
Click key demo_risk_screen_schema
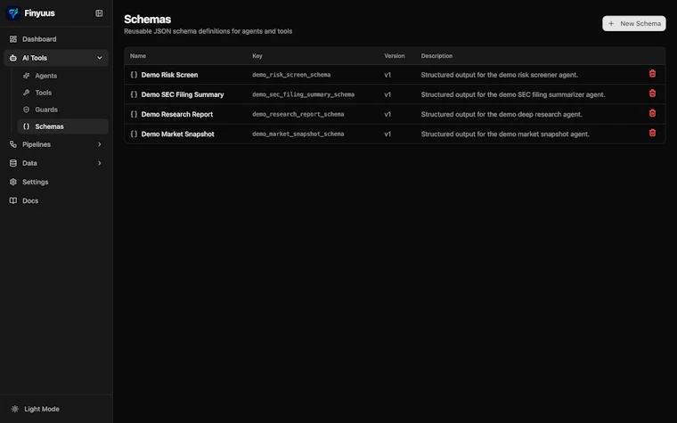point(291,75)
